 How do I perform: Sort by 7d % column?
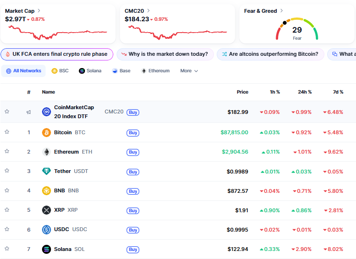pyautogui.click(x=338, y=92)
